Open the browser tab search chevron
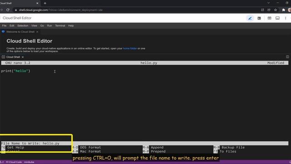This screenshot has height=164, width=291. coord(268,3)
